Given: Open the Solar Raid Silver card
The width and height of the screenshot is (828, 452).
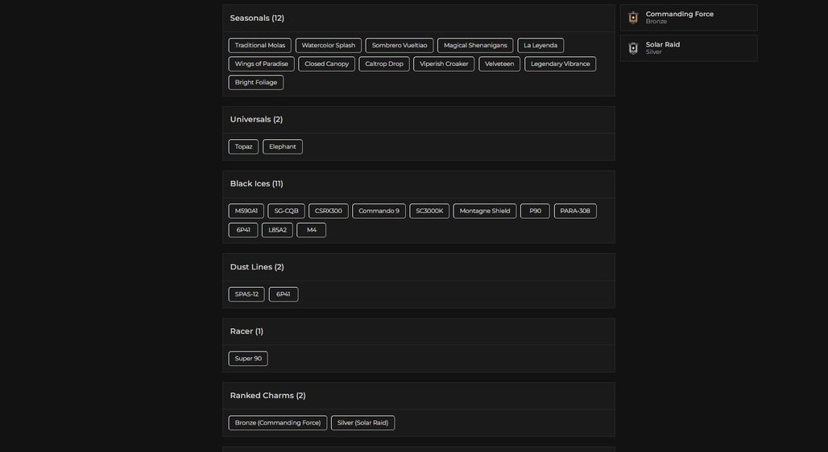Looking at the screenshot, I should coord(689,48).
